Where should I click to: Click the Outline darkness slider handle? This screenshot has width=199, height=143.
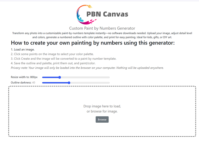click(69, 83)
